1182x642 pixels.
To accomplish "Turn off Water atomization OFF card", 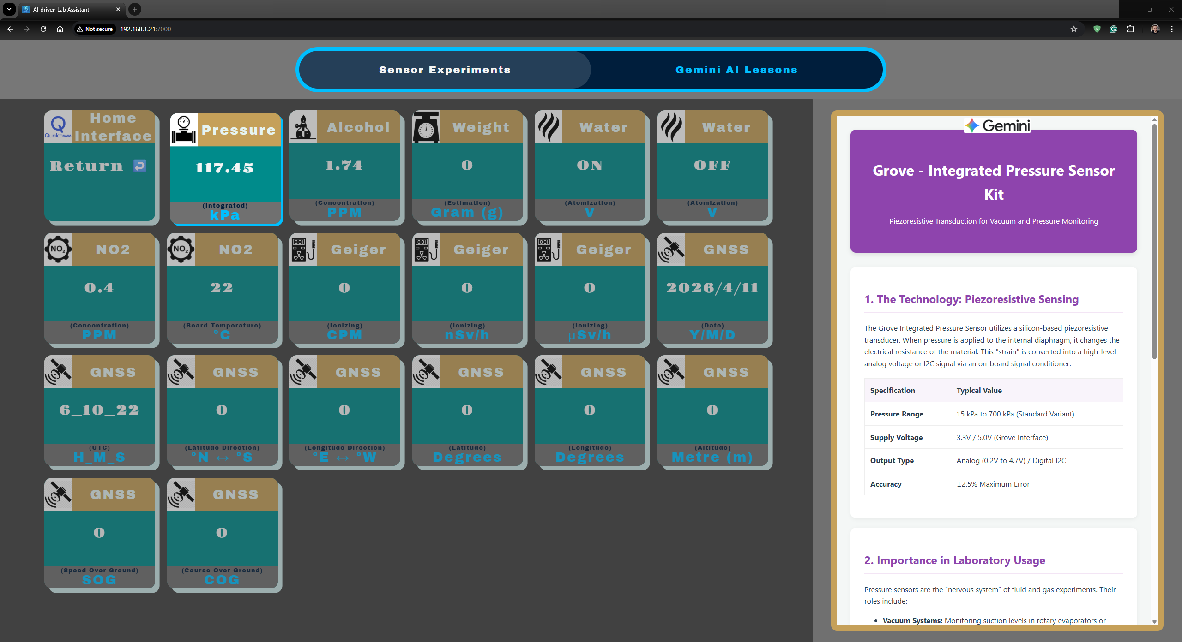I will pyautogui.click(x=713, y=166).
